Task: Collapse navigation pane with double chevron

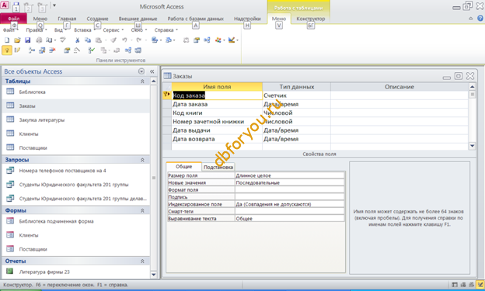Action: 152,71
